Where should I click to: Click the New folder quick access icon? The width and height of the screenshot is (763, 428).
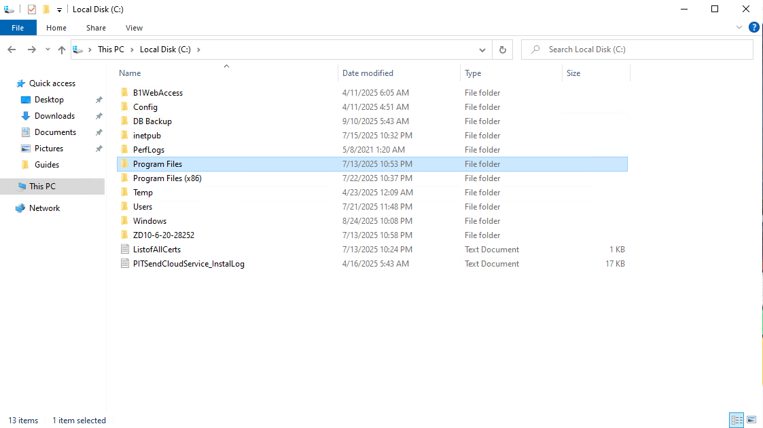click(x=46, y=9)
